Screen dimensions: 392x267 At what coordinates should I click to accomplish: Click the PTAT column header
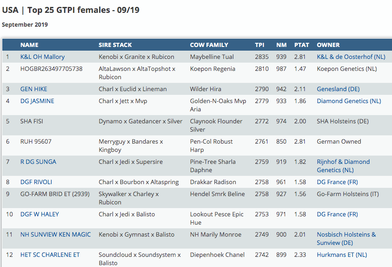click(302, 45)
